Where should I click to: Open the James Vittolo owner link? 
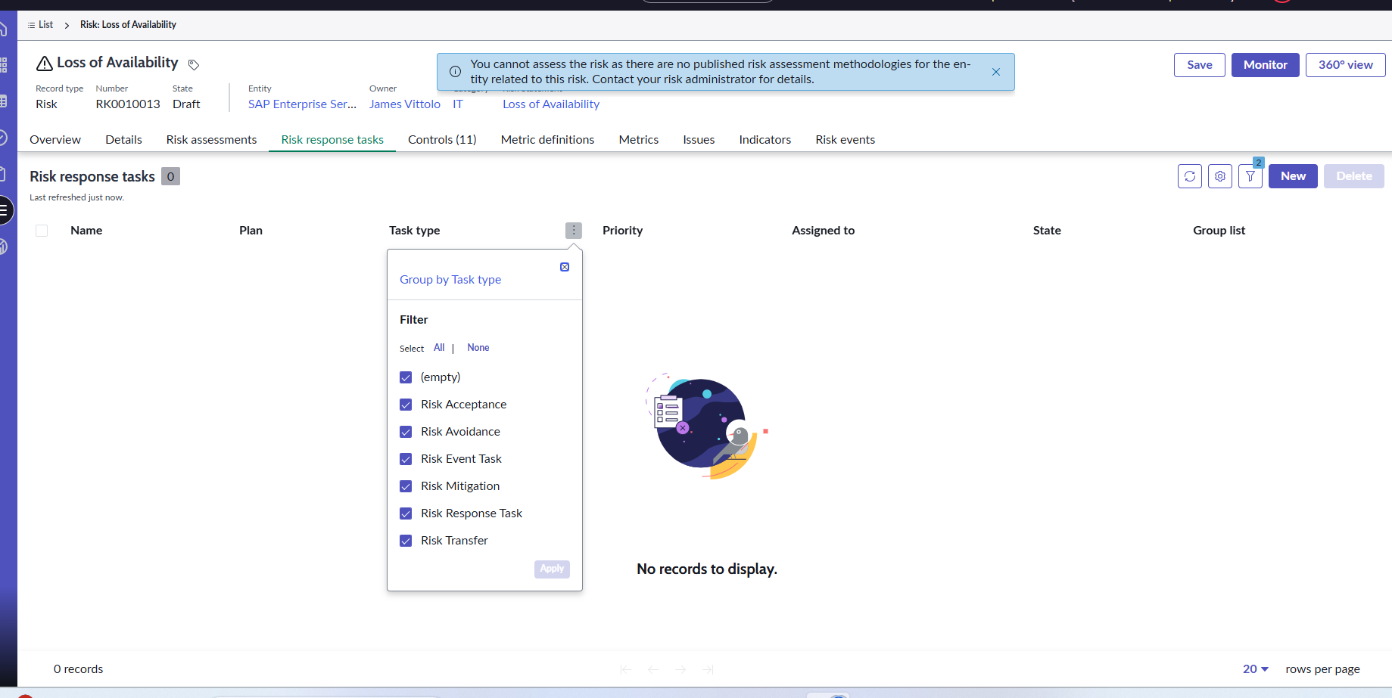point(405,104)
